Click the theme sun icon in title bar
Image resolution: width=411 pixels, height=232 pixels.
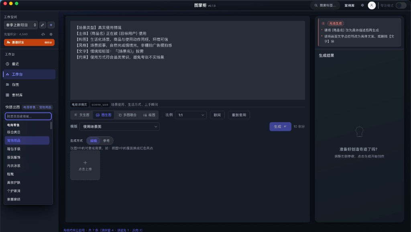[362, 5]
